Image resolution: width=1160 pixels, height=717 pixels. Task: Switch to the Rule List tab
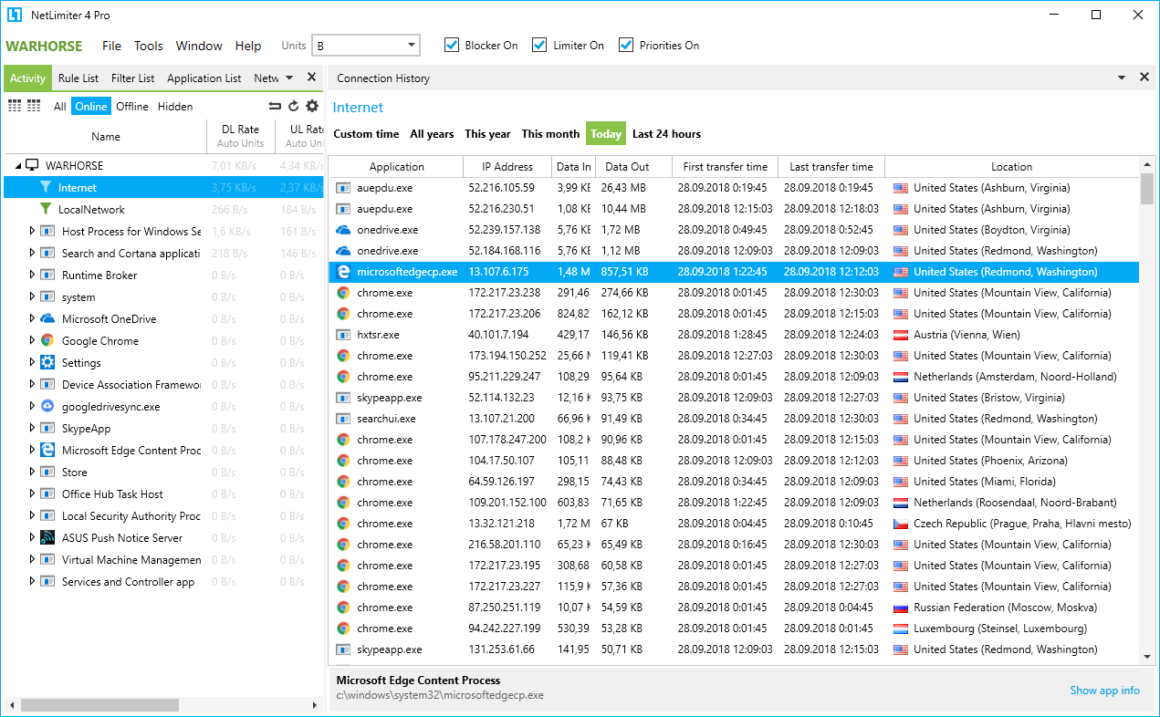78,78
